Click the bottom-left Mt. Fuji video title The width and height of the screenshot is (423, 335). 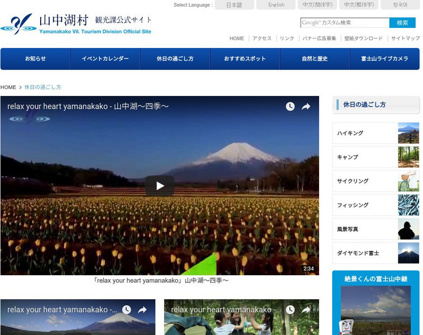coord(63,310)
